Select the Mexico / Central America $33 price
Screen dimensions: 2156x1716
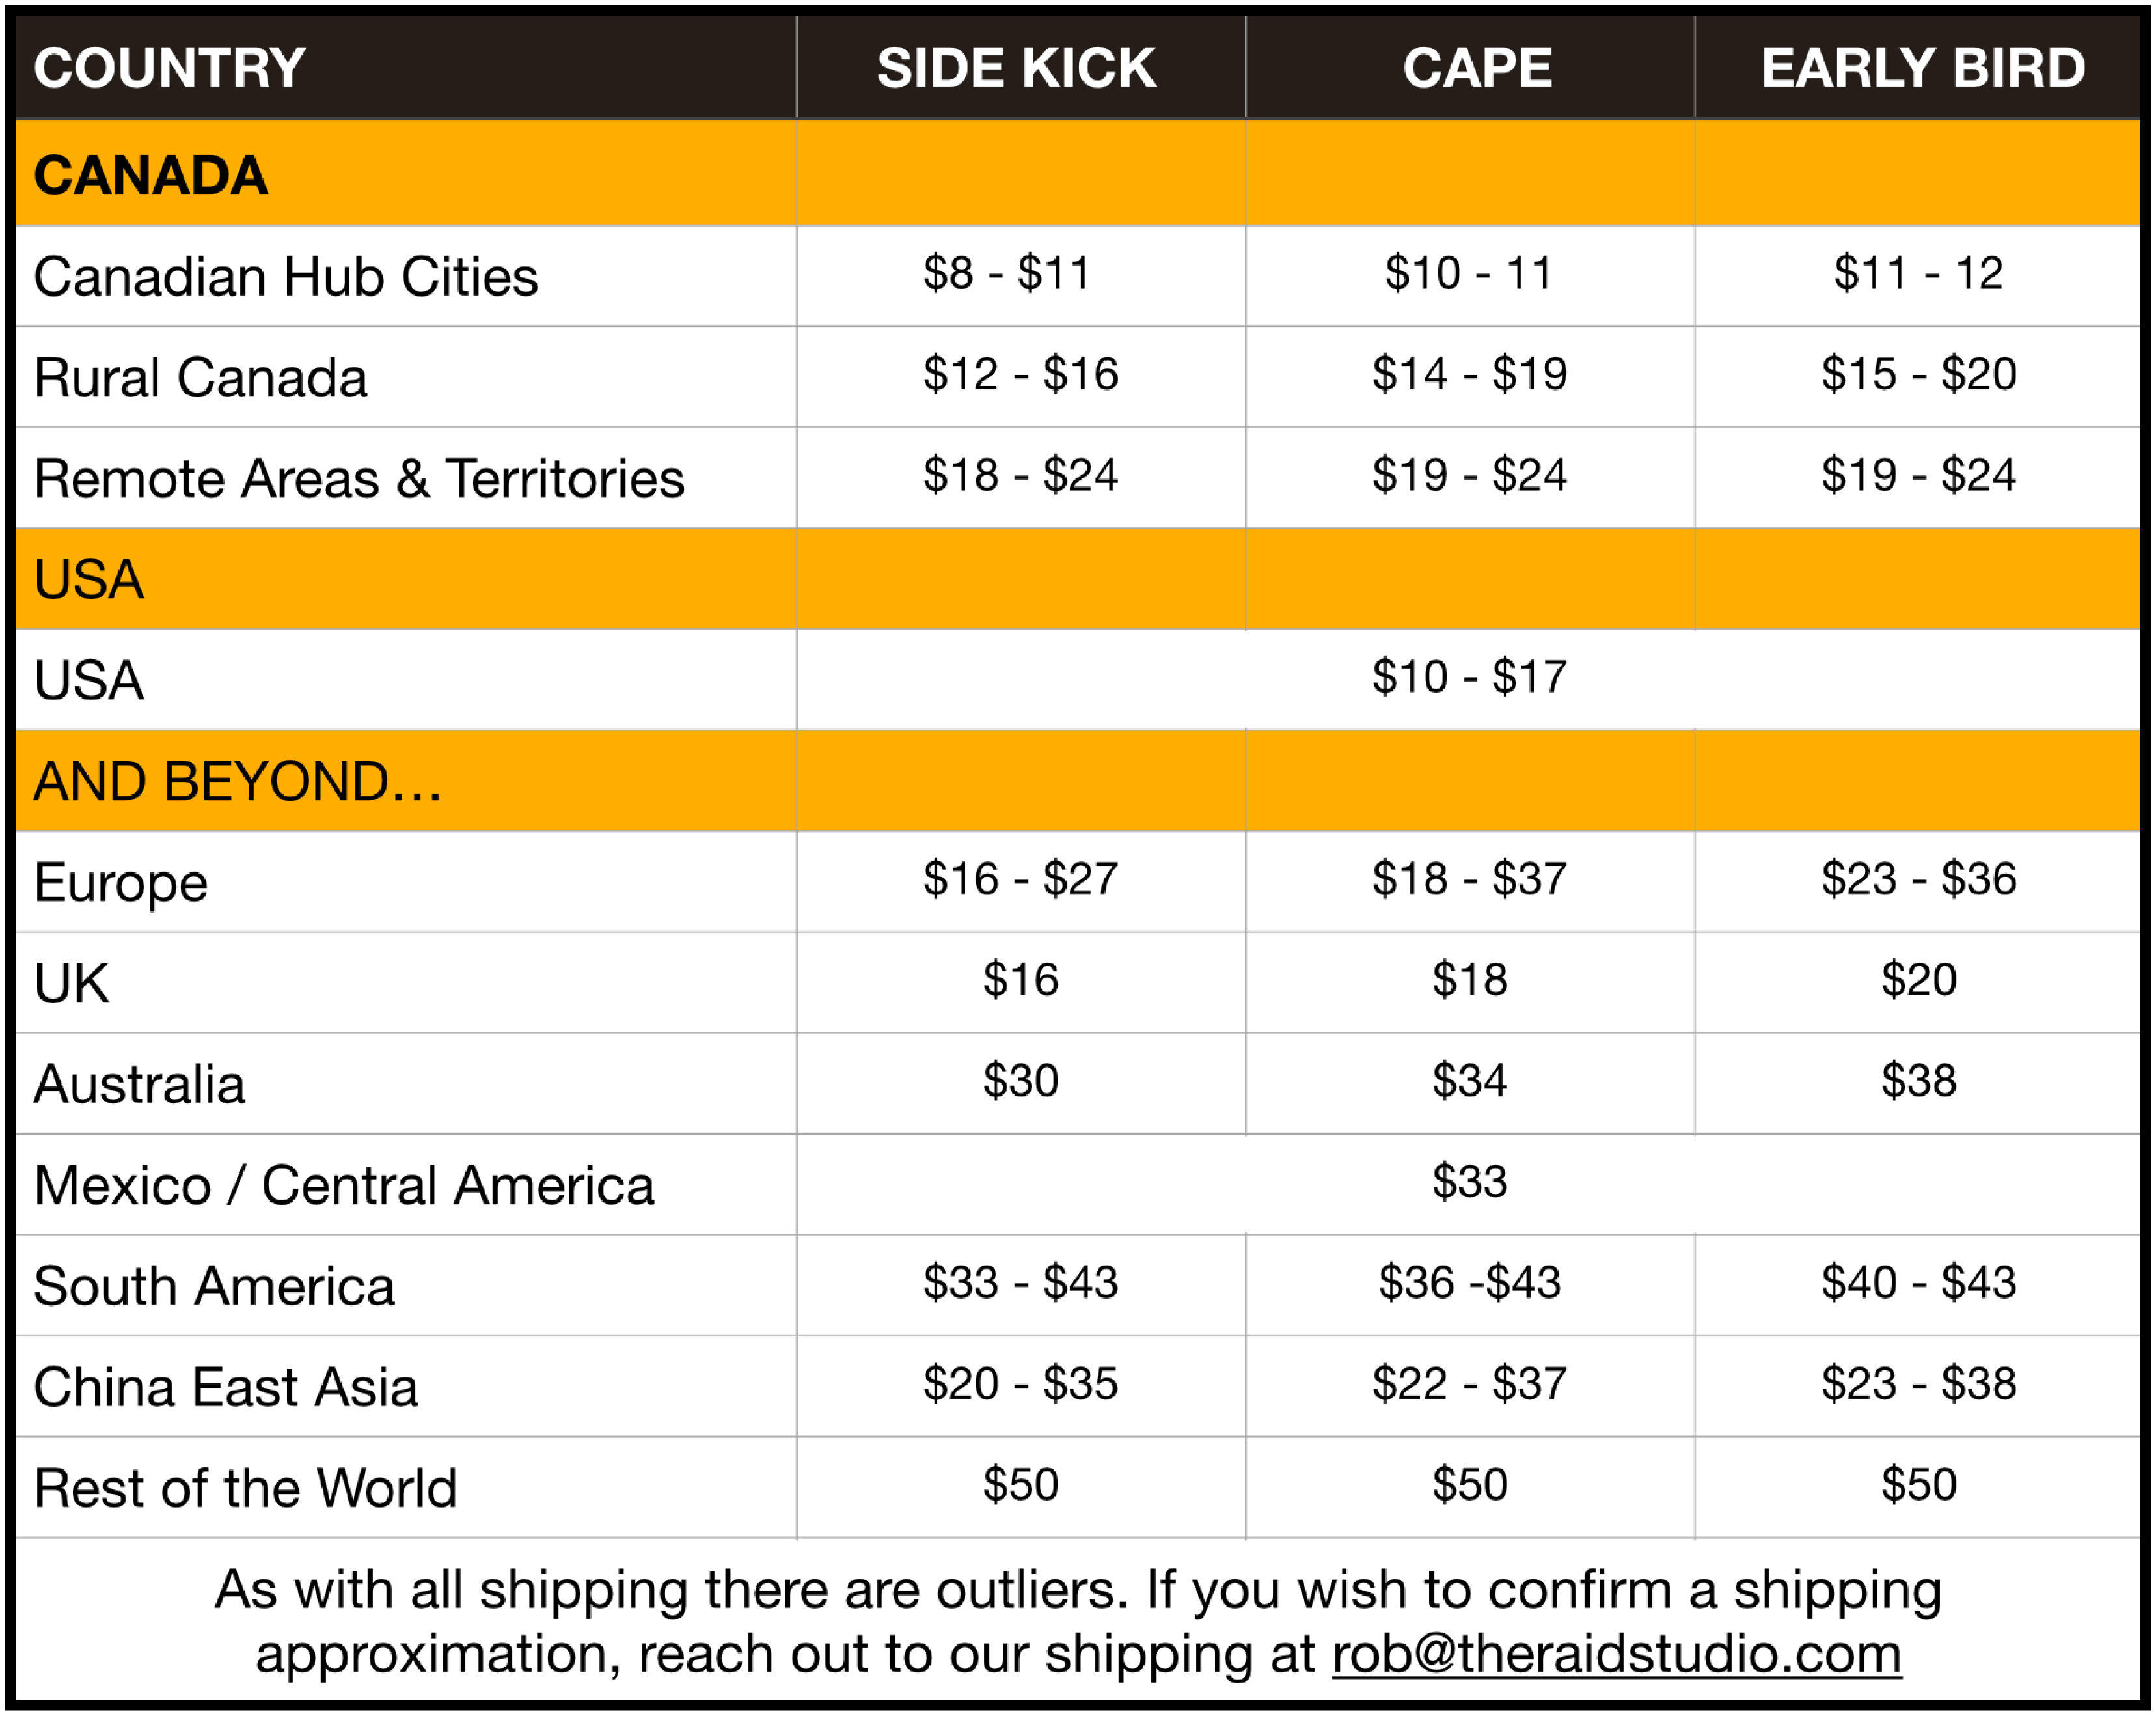(x=1469, y=1182)
